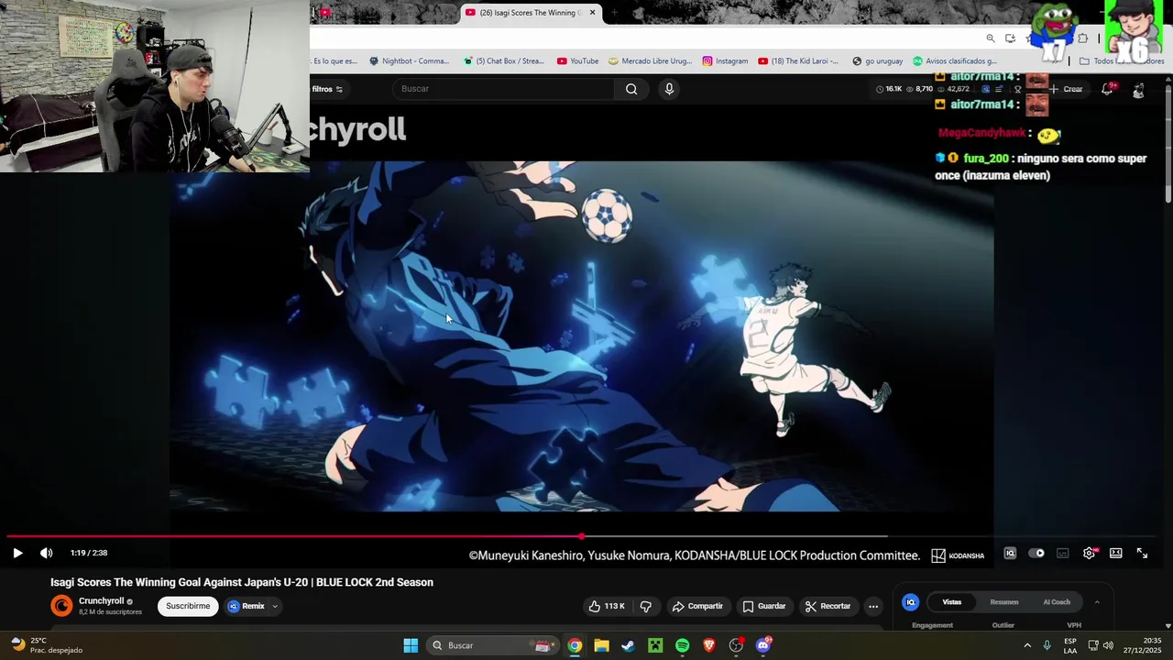1173x660 pixels.
Task: Click the Guardar save button
Action: click(x=764, y=606)
